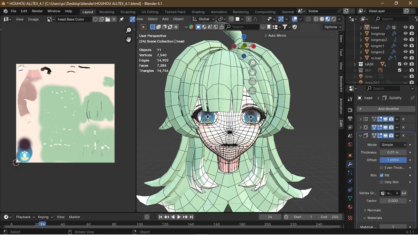Pin the properties editor context

pyautogui.click(x=412, y=98)
